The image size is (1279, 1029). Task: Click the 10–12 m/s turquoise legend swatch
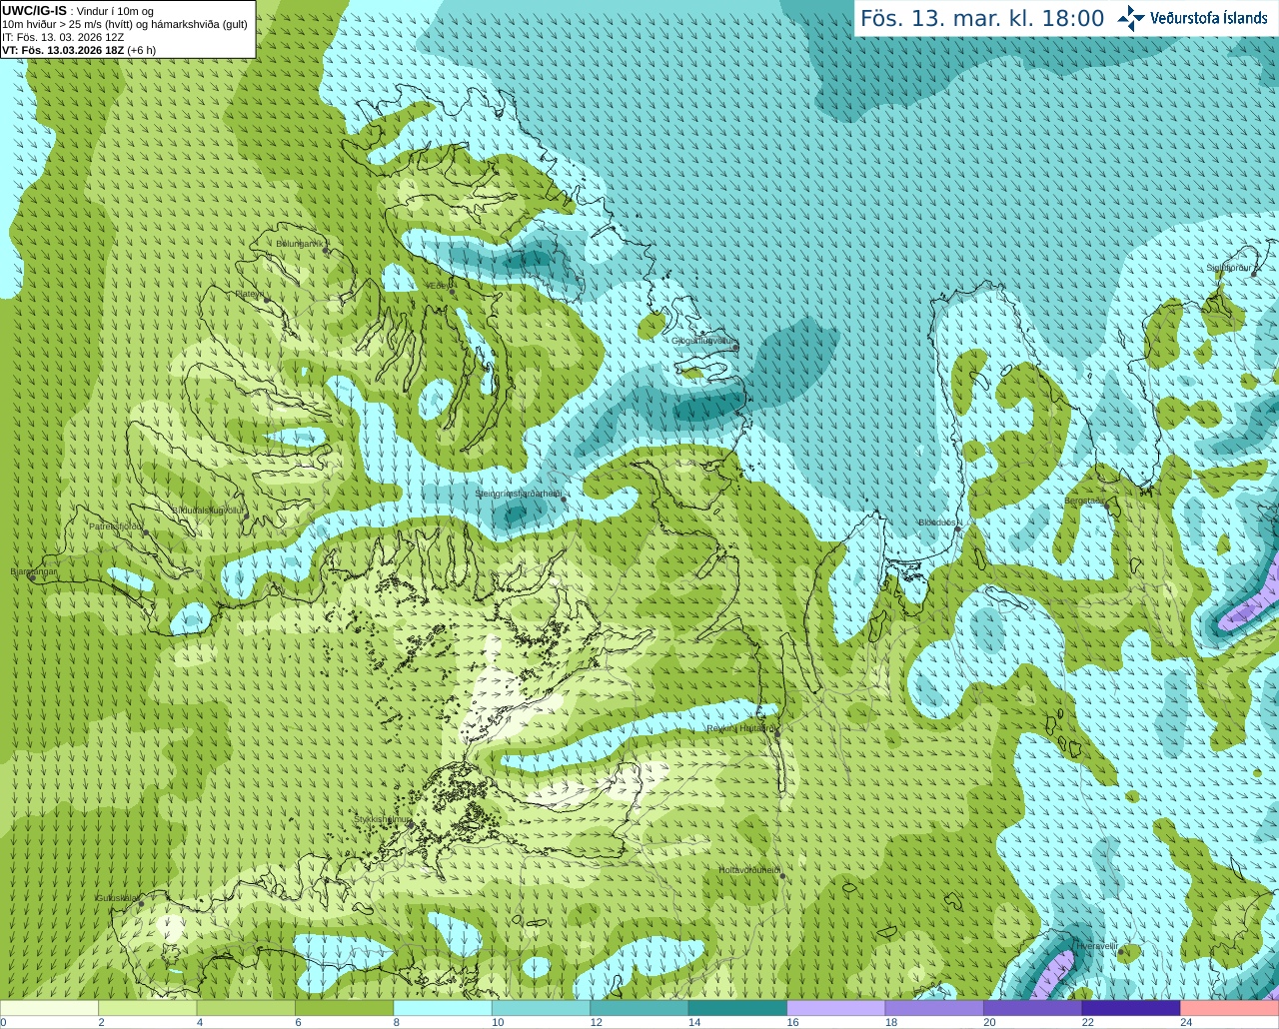coord(541,1008)
